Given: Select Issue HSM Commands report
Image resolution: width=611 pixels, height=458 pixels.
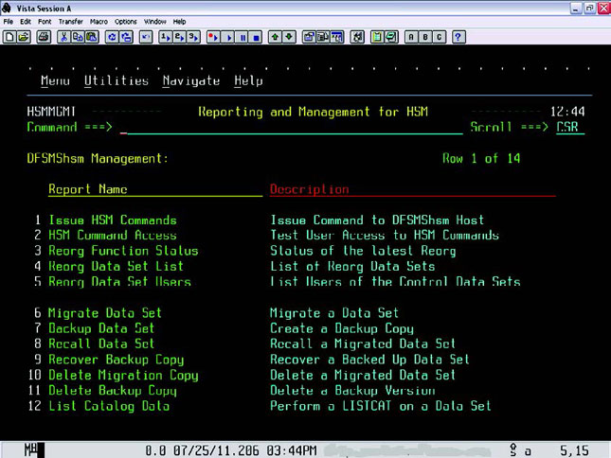Looking at the screenshot, I should (x=113, y=220).
